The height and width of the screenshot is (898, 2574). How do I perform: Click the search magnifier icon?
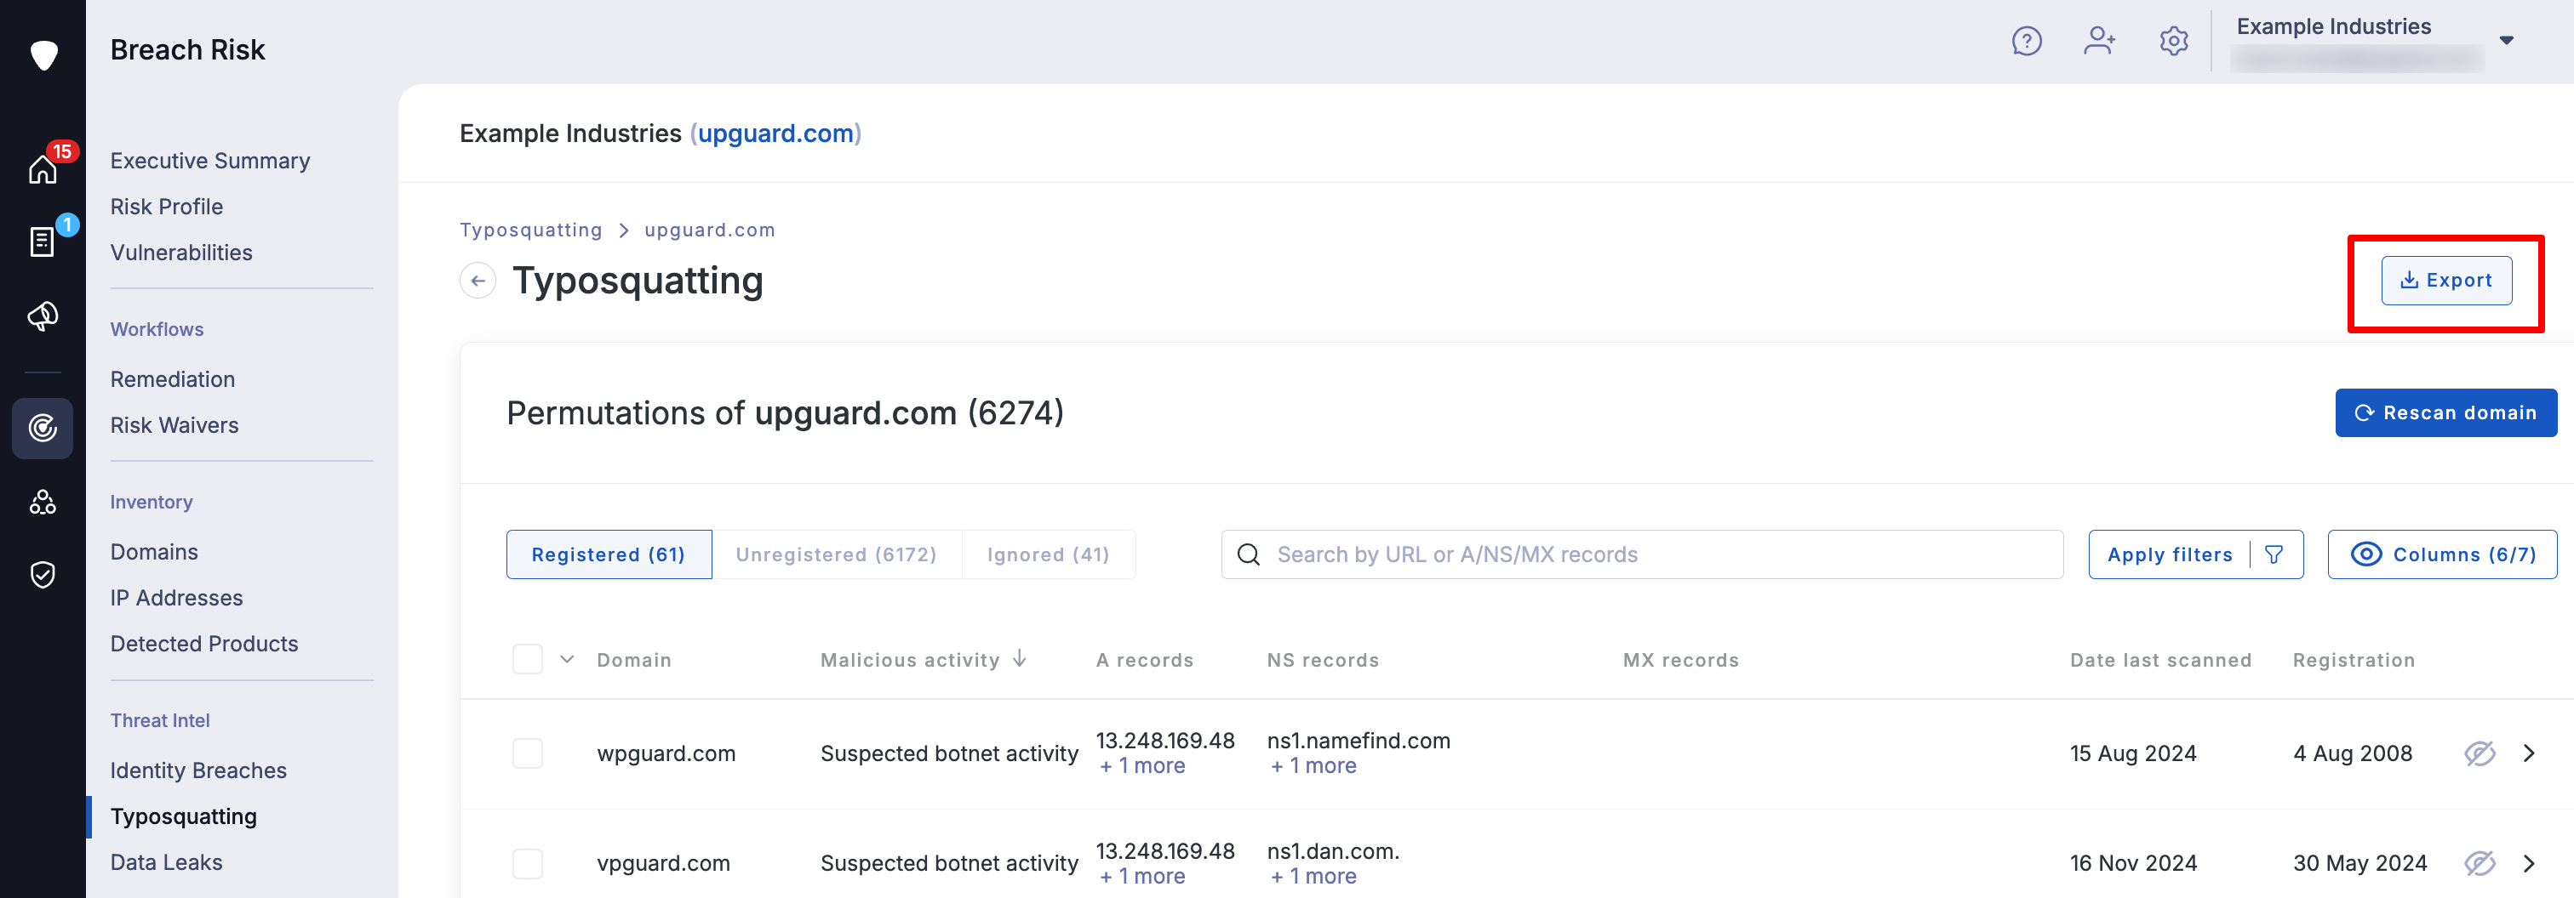pos(1248,554)
